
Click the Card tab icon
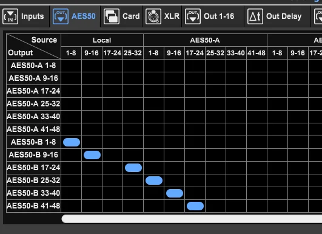[112, 16]
